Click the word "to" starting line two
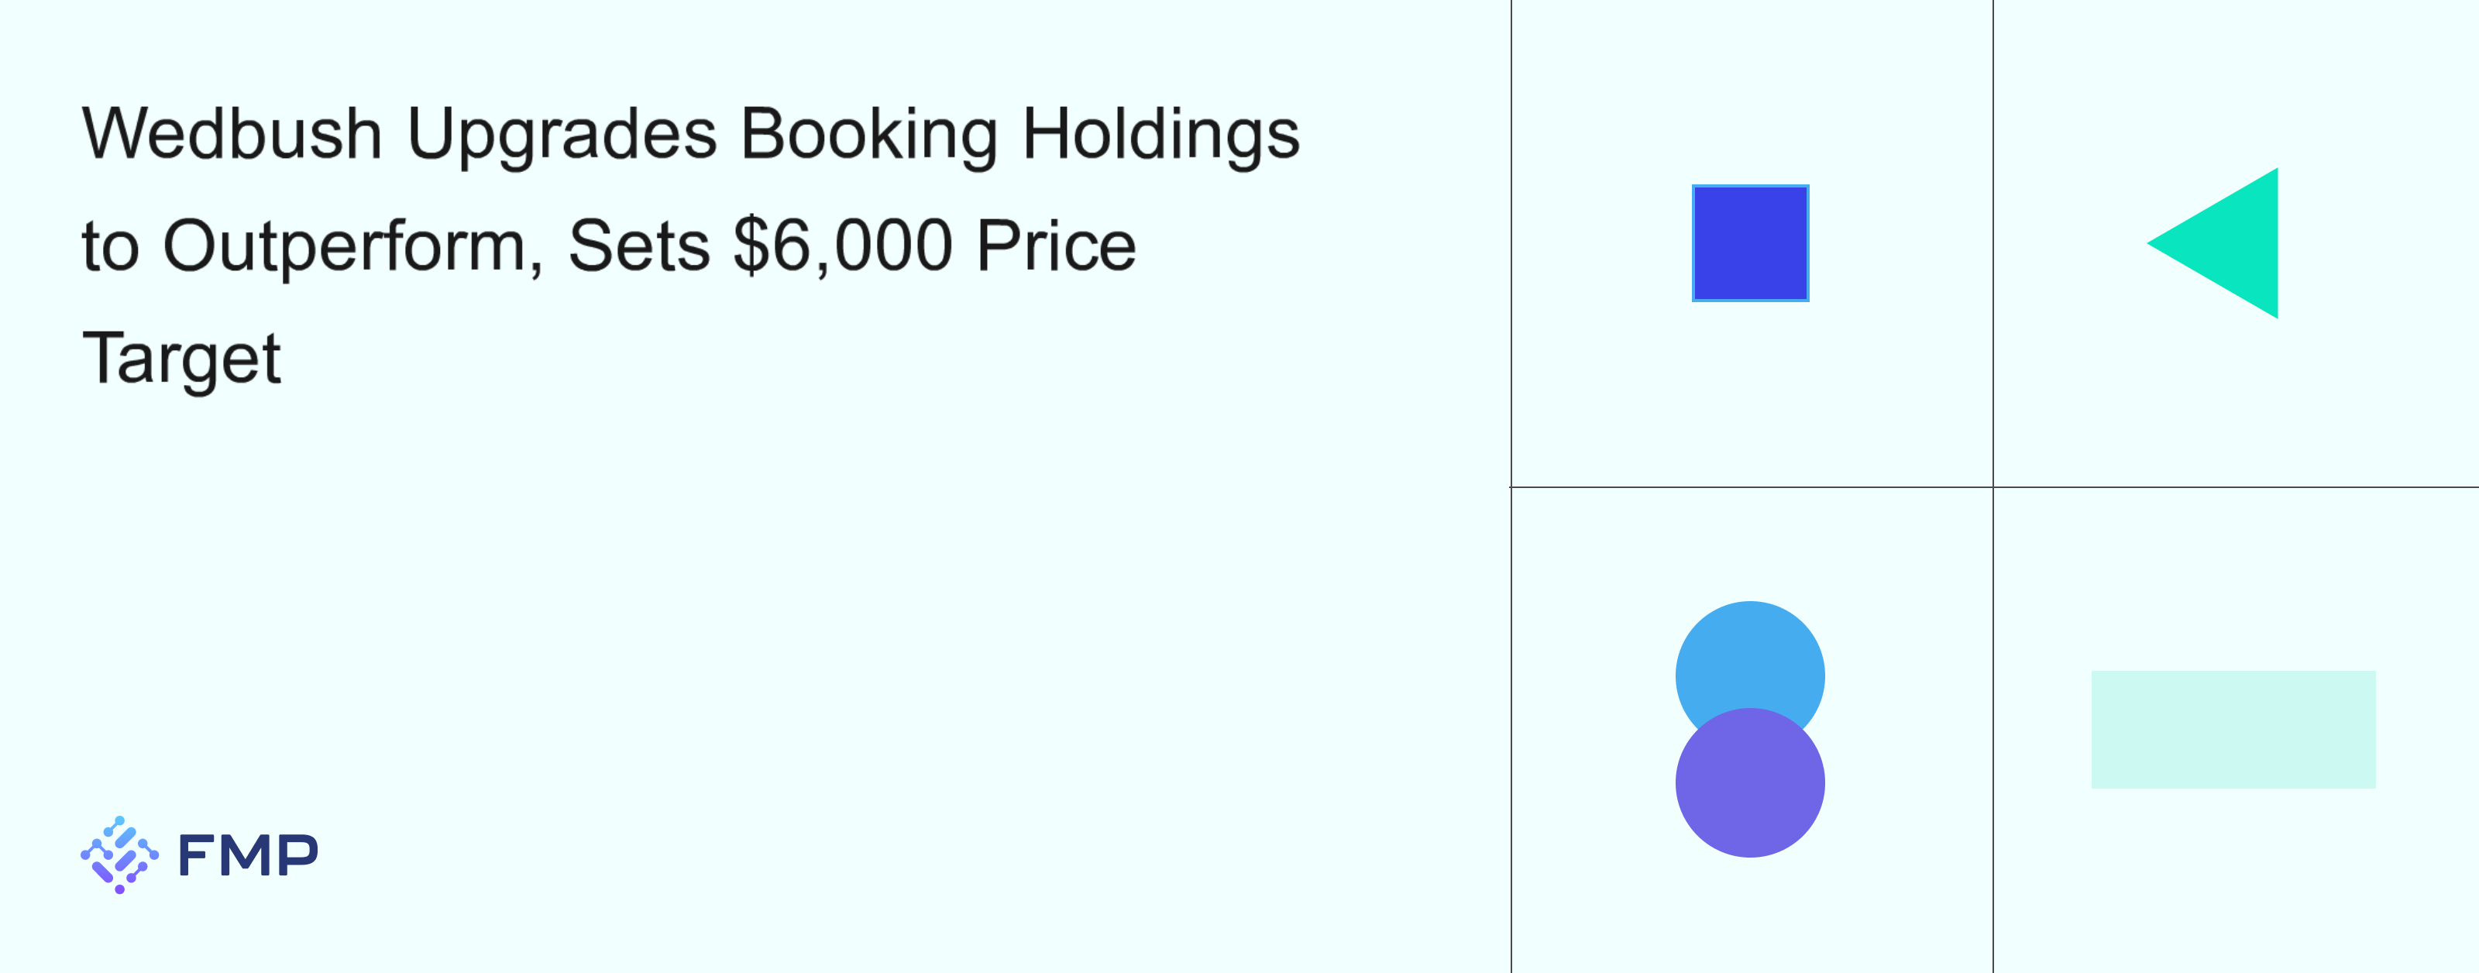This screenshot has width=2479, height=973. click(x=111, y=246)
